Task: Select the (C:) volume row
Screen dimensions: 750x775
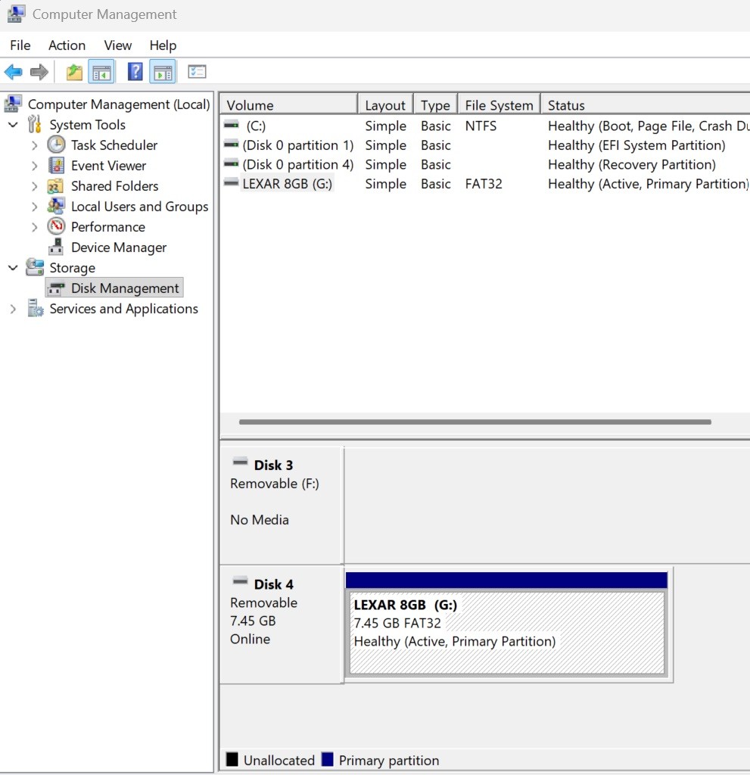Action: pos(485,126)
